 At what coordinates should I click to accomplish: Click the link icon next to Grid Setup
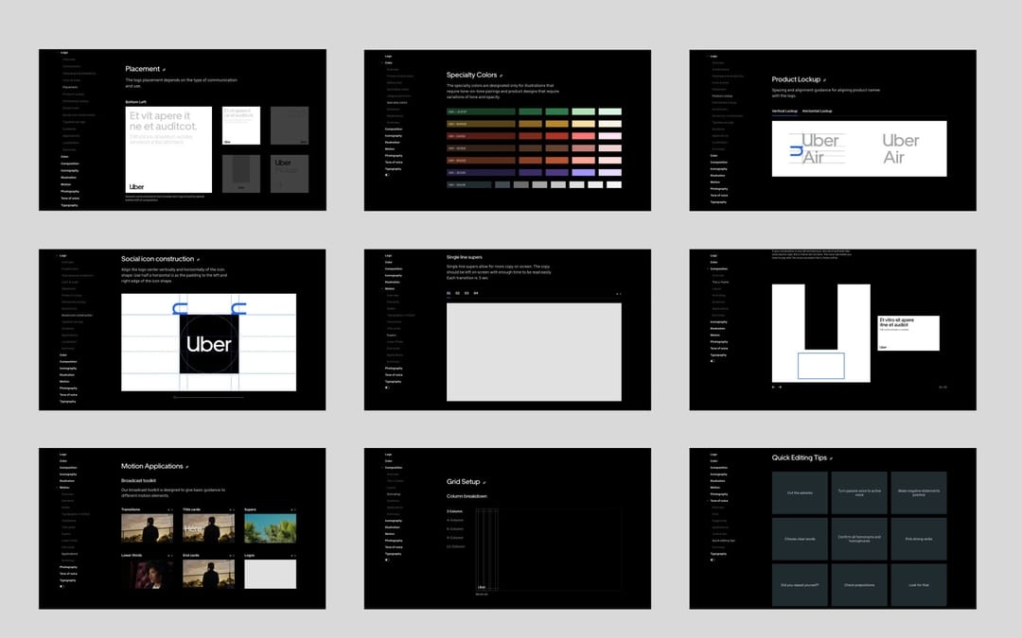point(485,482)
